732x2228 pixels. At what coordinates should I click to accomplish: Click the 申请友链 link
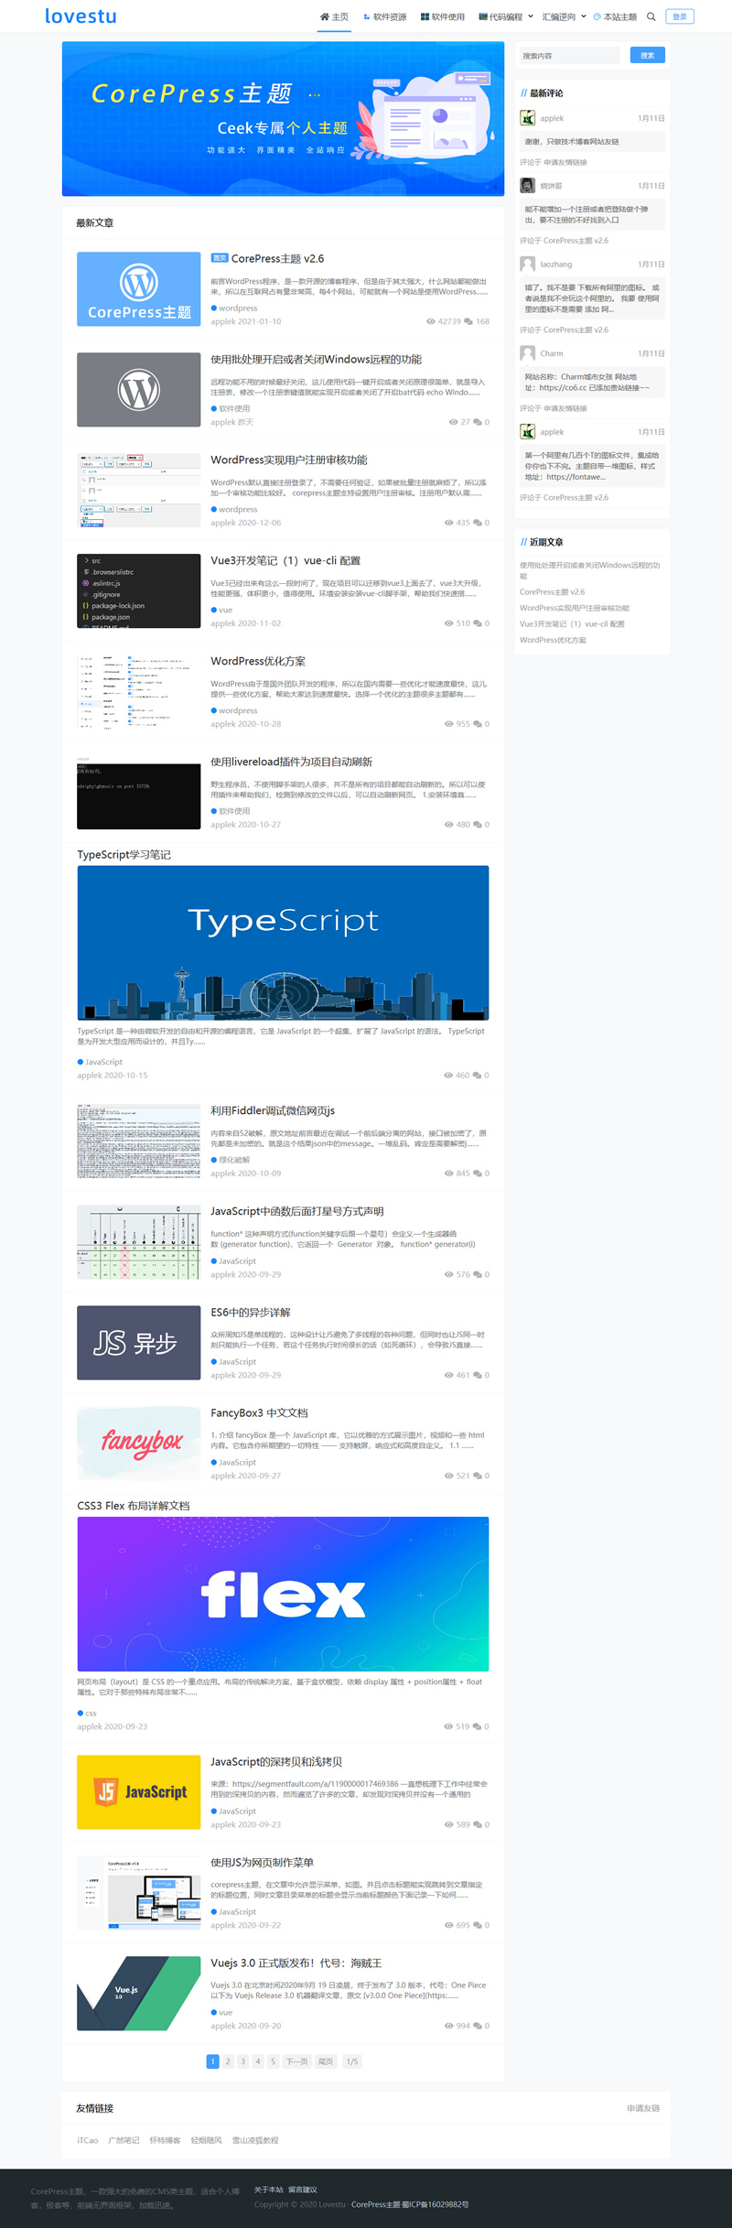point(642,2108)
